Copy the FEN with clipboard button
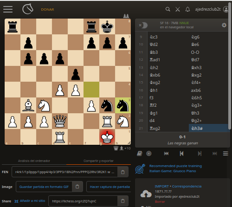 coord(123,172)
